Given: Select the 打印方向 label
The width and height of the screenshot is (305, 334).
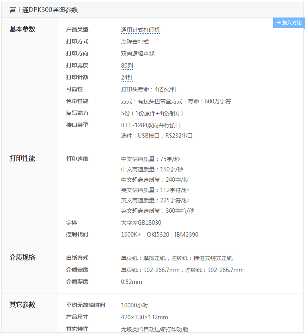Looking at the screenshot, I should [77, 53].
